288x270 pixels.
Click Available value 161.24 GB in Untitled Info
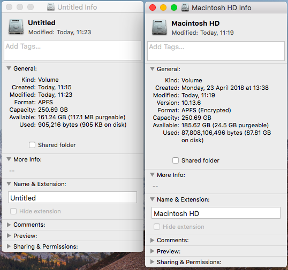point(81,117)
